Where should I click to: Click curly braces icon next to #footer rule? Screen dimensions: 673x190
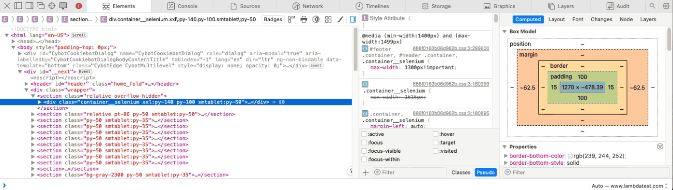pyautogui.click(x=365, y=49)
